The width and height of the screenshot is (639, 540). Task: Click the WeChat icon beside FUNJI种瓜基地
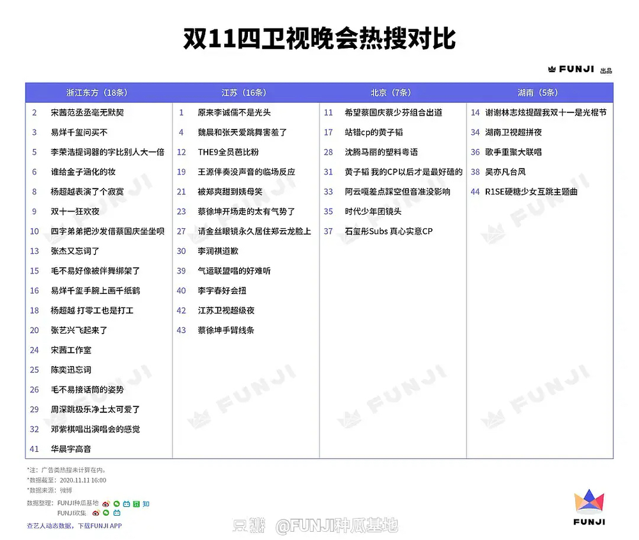116,504
